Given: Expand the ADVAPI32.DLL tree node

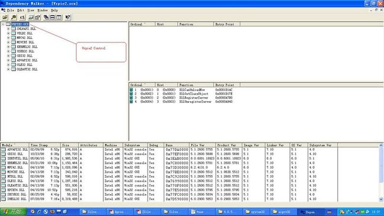Looking at the screenshot, I should (x=8, y=60).
